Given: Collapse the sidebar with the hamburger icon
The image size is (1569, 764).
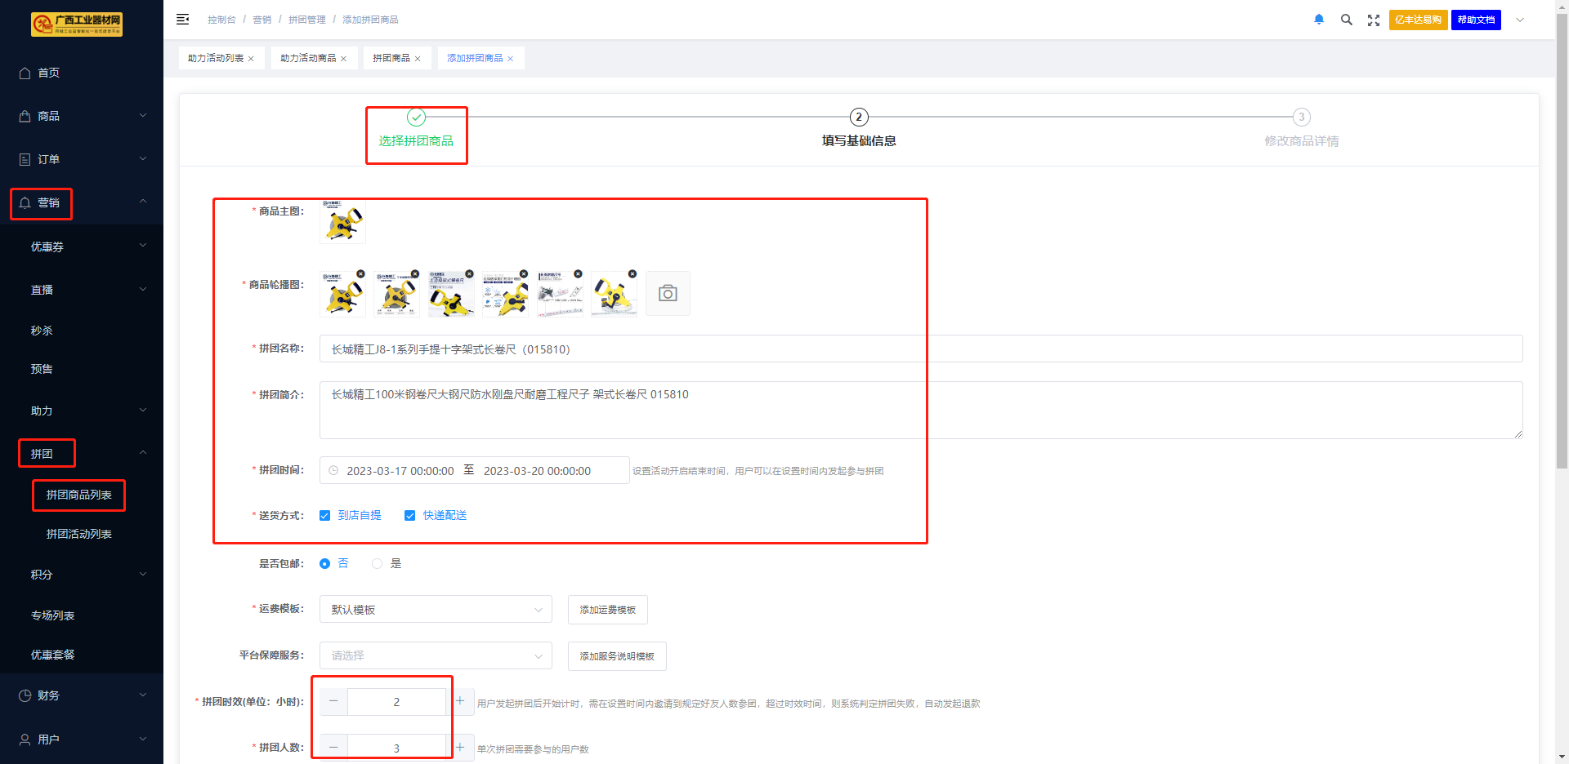Looking at the screenshot, I should pos(183,20).
